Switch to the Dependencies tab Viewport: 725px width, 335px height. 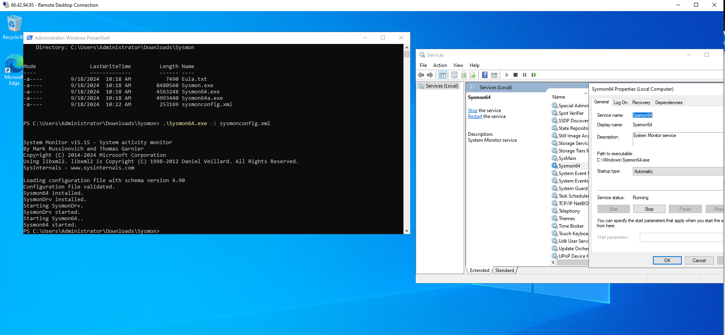click(x=669, y=103)
